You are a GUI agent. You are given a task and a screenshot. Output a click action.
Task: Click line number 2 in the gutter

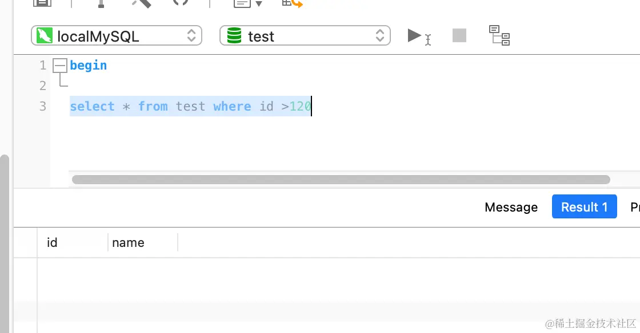pyautogui.click(x=43, y=86)
